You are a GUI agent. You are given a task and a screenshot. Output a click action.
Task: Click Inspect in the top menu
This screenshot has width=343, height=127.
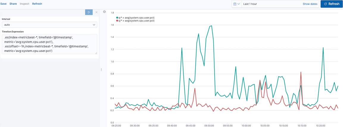24,4
